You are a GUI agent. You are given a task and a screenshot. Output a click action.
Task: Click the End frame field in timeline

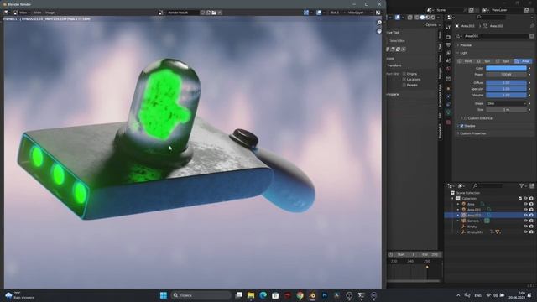pyautogui.click(x=430, y=255)
